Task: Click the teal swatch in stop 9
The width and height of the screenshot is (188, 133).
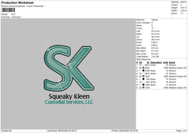Action: coord(144,88)
